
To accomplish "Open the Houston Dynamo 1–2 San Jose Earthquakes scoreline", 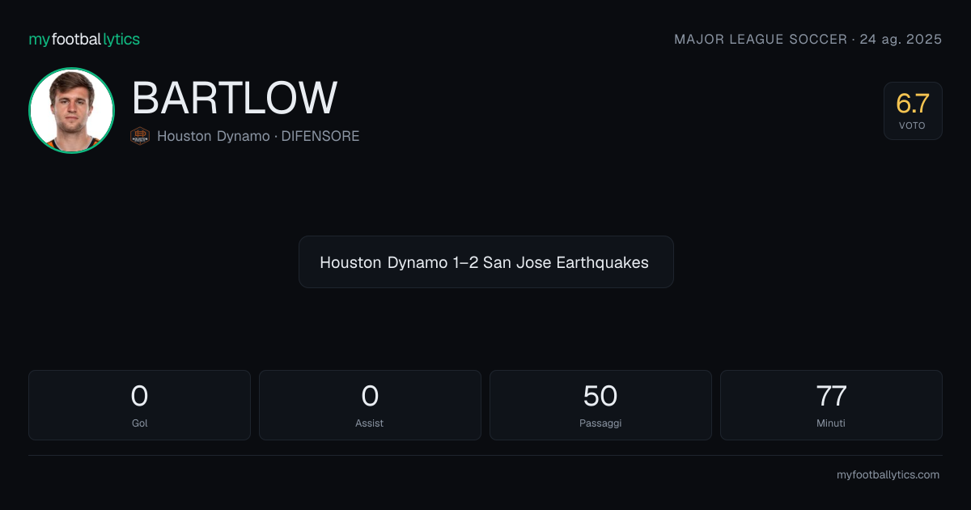I will 485,262.
